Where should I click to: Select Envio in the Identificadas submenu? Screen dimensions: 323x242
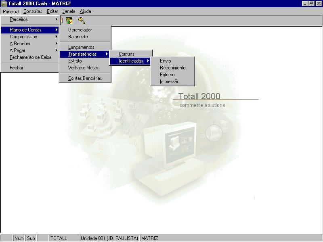click(x=173, y=61)
